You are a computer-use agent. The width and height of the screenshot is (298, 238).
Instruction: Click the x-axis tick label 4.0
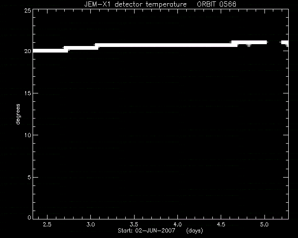177,225
